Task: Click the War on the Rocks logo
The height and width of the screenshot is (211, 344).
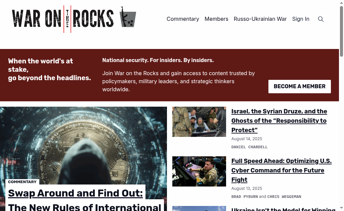Action: pyautogui.click(x=74, y=19)
